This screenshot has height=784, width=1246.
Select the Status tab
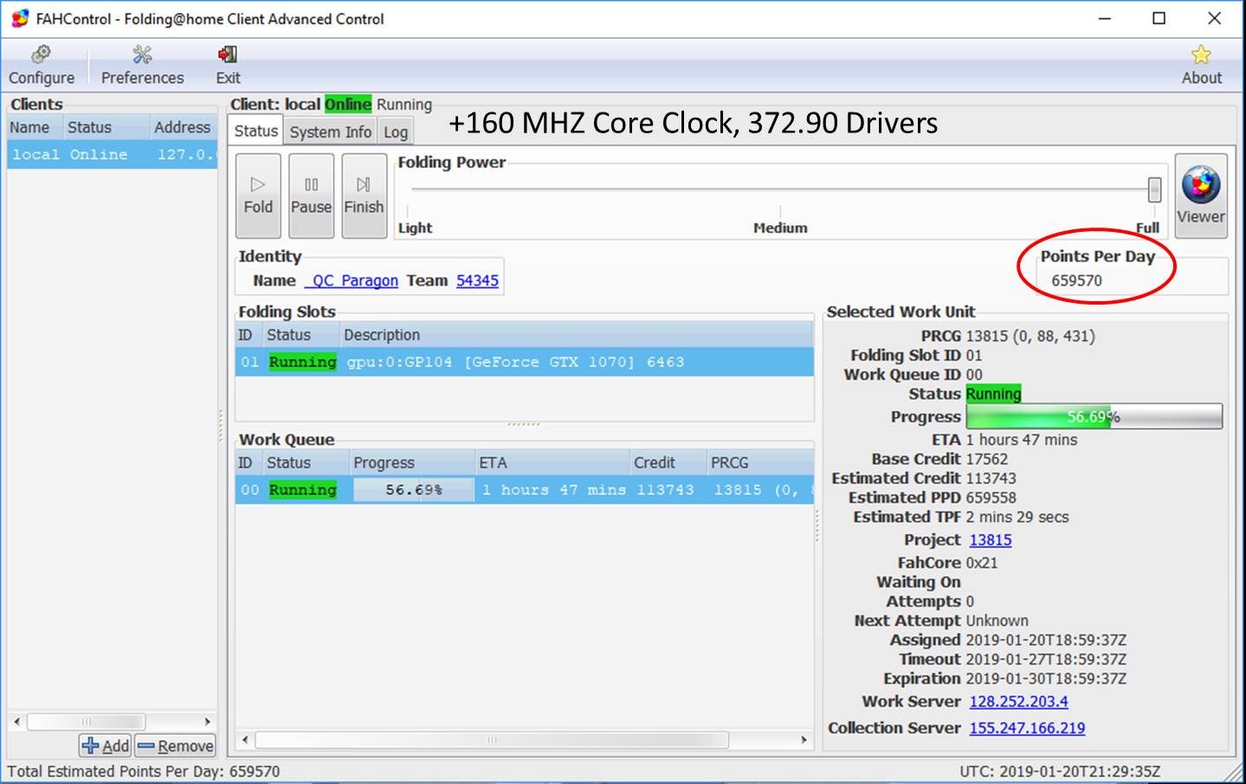pos(256,131)
